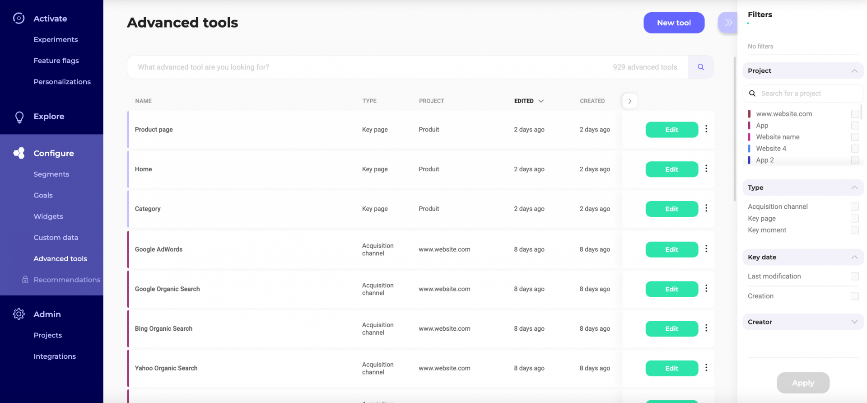The image size is (867, 403).
Task: Check the App 2 project filter
Action: 855,160
